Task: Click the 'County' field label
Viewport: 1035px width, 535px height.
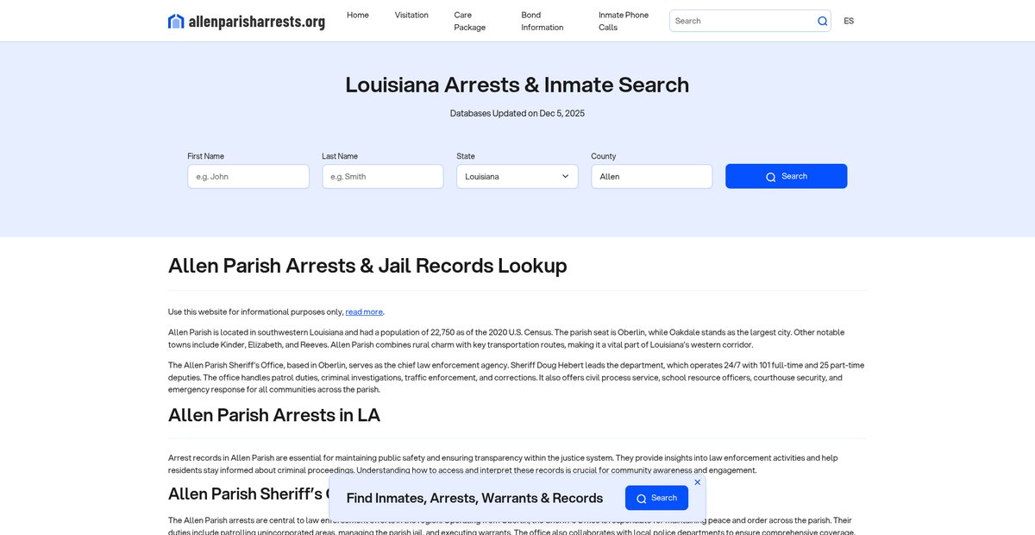Action: pos(603,156)
